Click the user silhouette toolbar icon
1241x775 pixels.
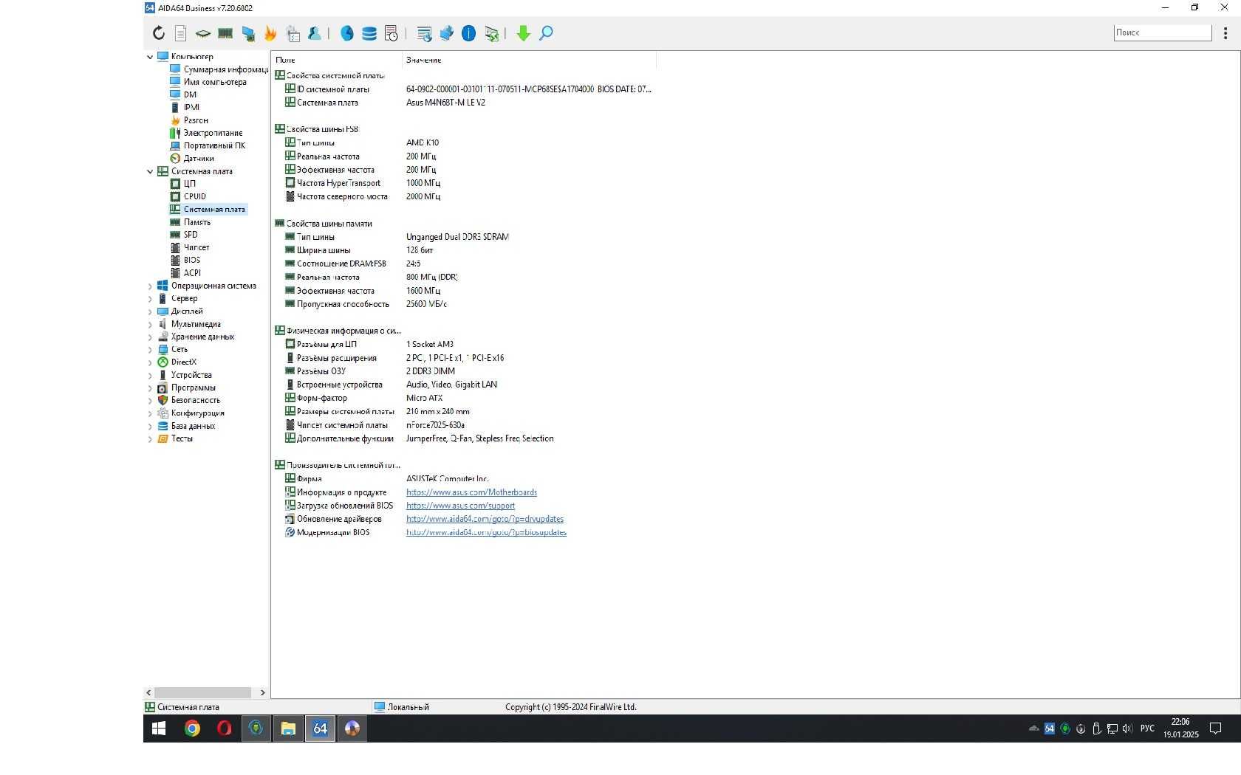pos(315,33)
